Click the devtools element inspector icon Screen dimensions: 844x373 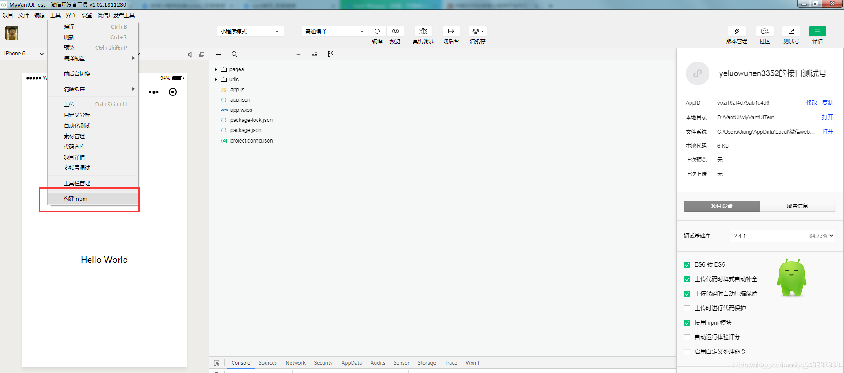[217, 363]
